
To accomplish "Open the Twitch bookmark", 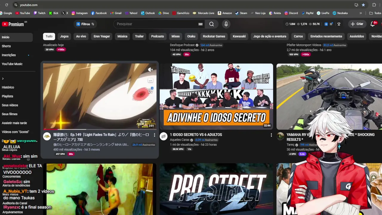I will [39, 13].
